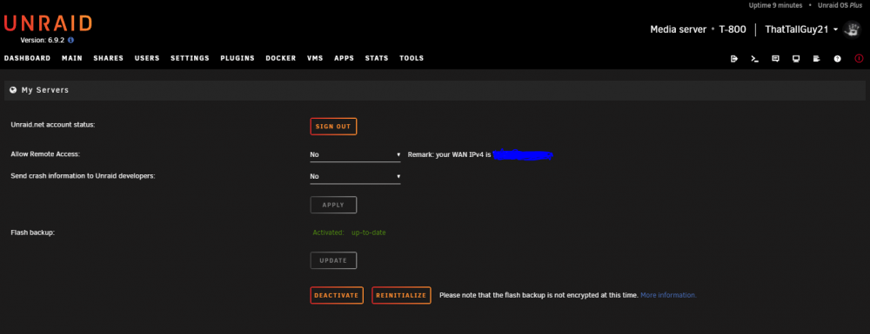
Task: Open the Tools page
Action: click(412, 58)
